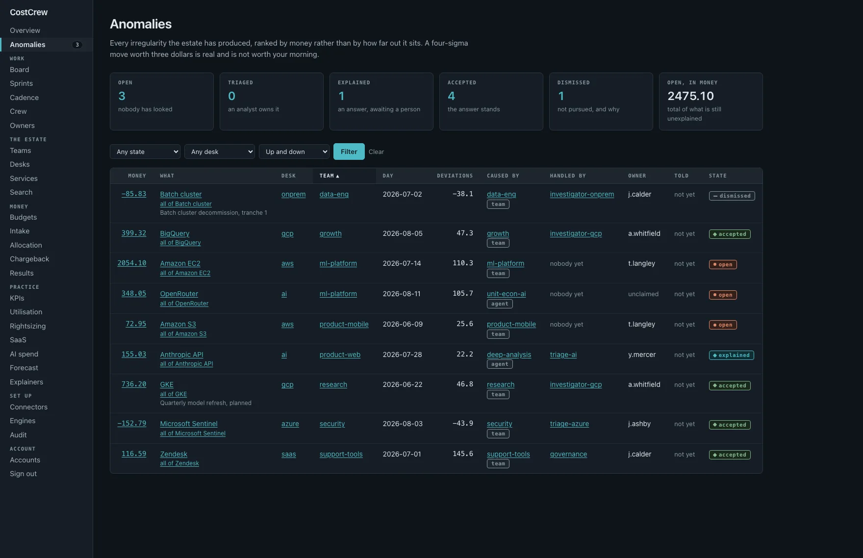Open the Overview sidebar item
This screenshot has width=863, height=558.
25,30
